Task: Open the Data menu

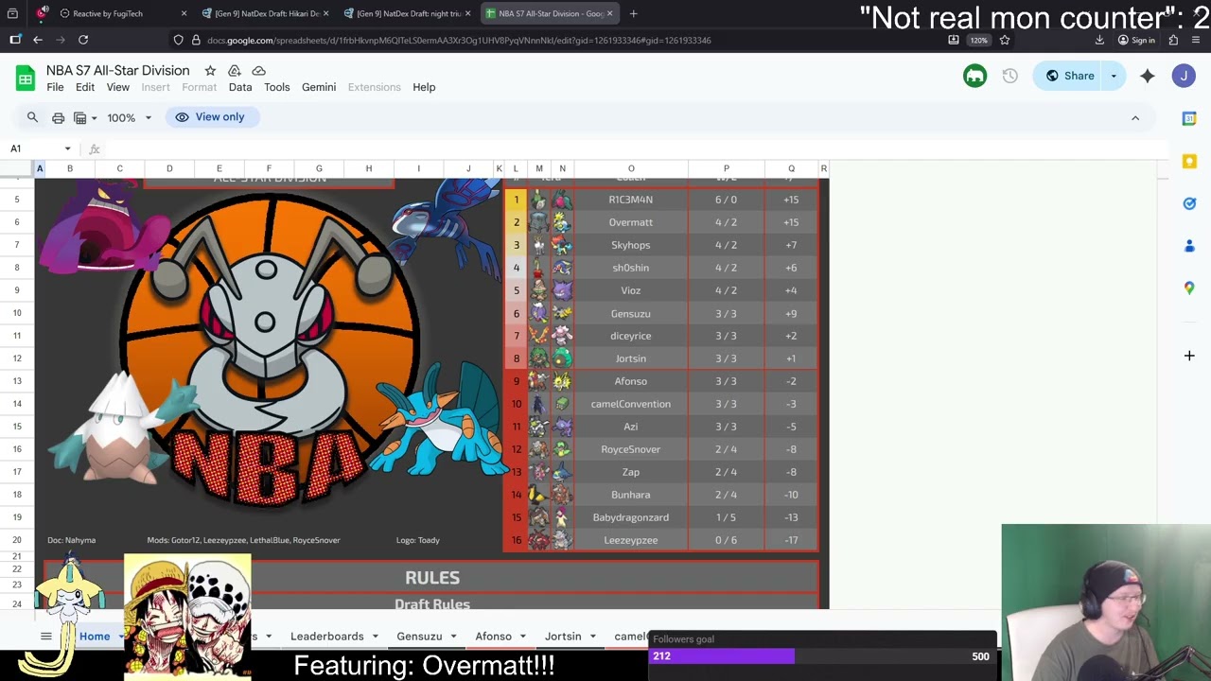Action: (x=240, y=87)
